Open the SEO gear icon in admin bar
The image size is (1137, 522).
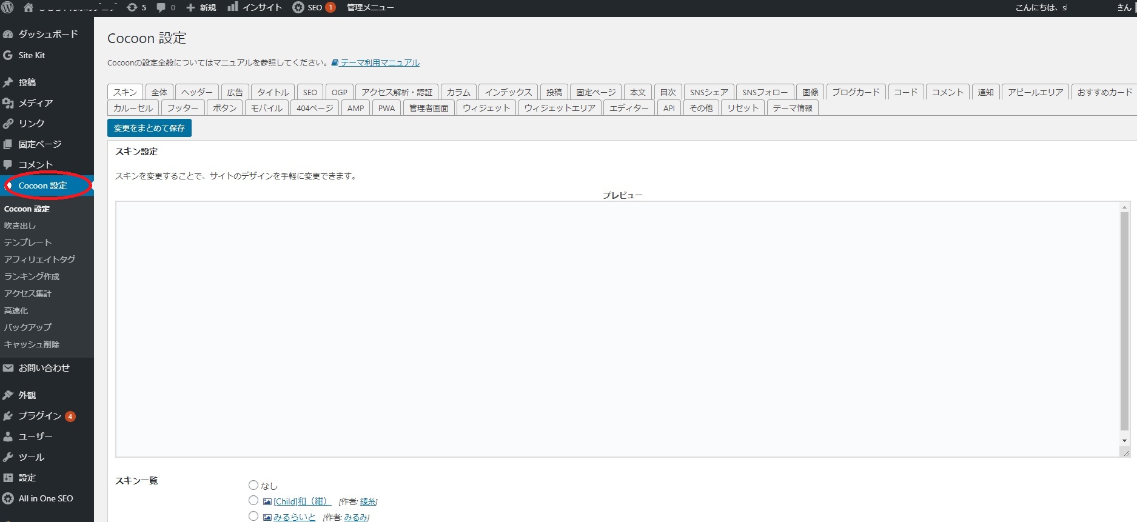298,7
